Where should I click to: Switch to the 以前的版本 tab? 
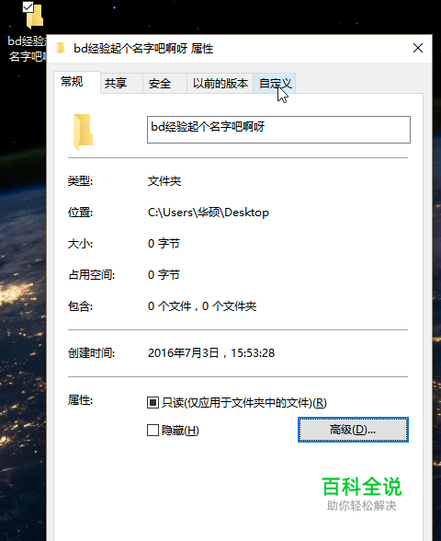coord(220,83)
